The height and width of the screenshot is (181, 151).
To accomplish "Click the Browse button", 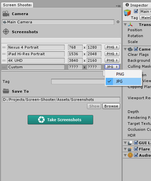I will coord(111,106).
